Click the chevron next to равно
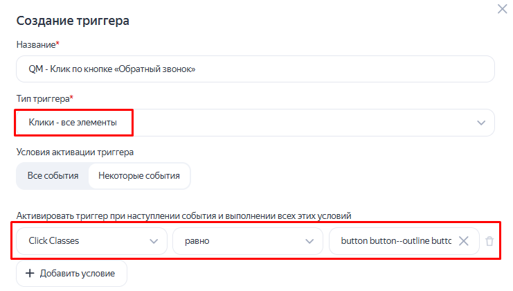513x291 pixels. [309, 241]
